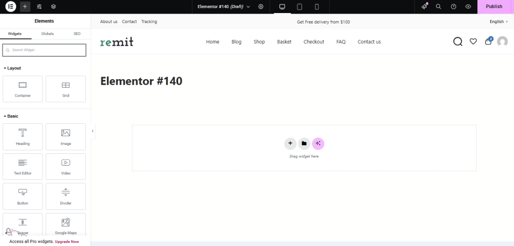Click the Search Widget input field

coord(44,50)
